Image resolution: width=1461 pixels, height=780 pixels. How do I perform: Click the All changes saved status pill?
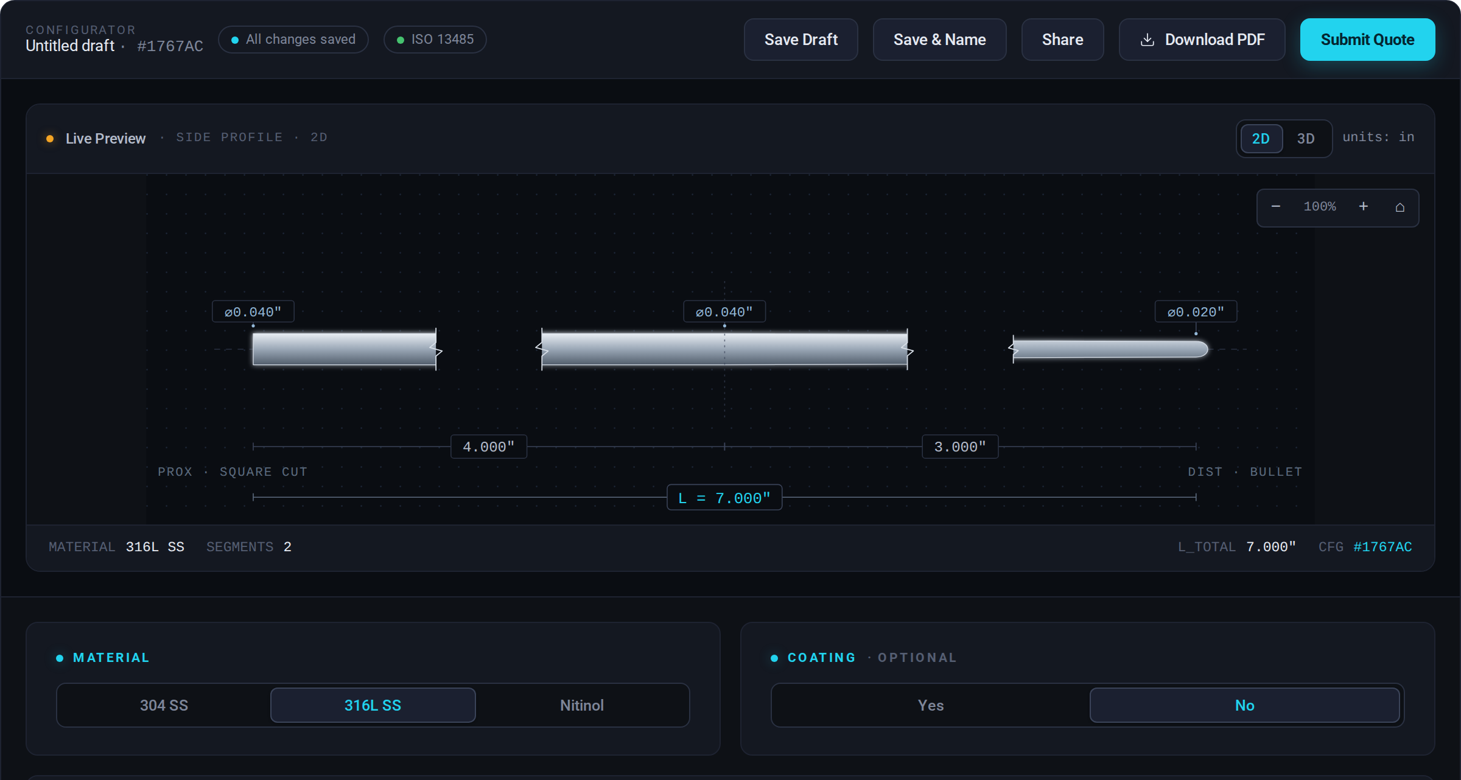pyautogui.click(x=293, y=40)
